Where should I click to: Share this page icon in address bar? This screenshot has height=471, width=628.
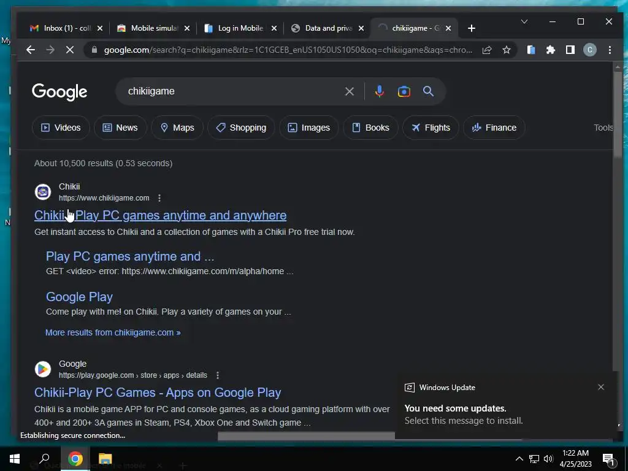click(x=486, y=50)
